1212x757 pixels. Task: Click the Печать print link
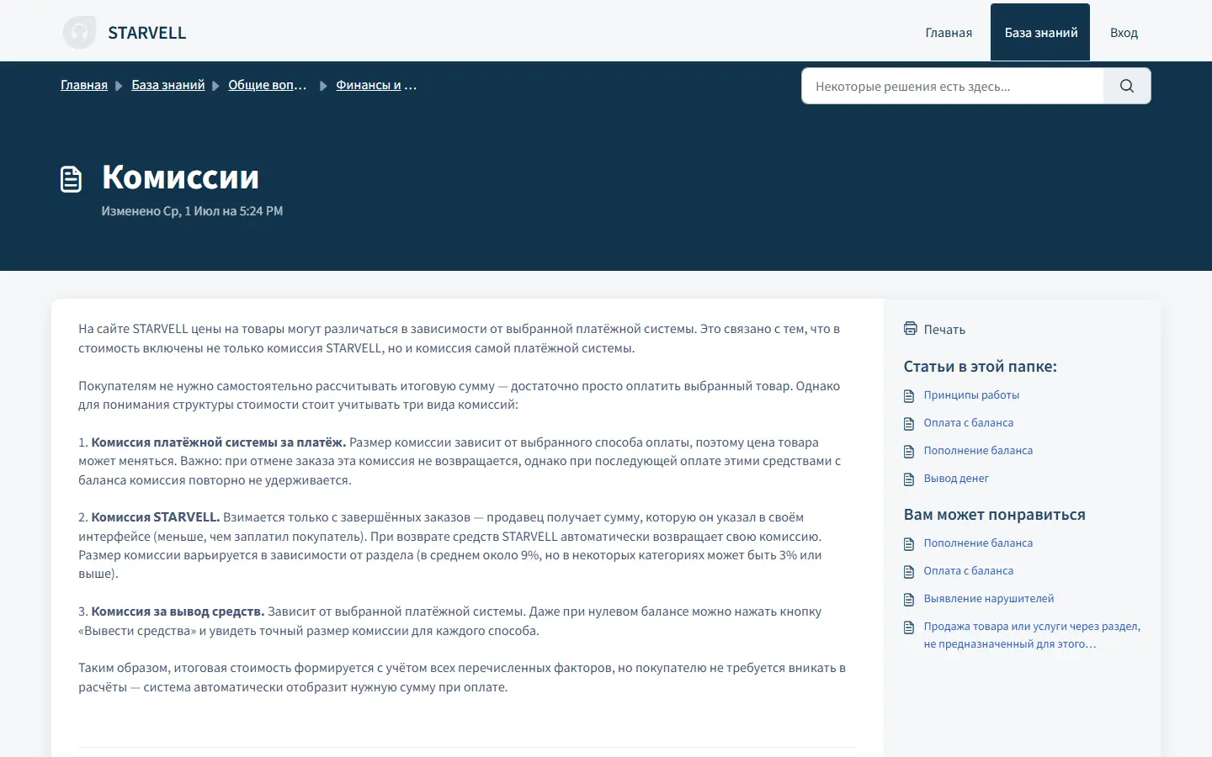pos(944,330)
